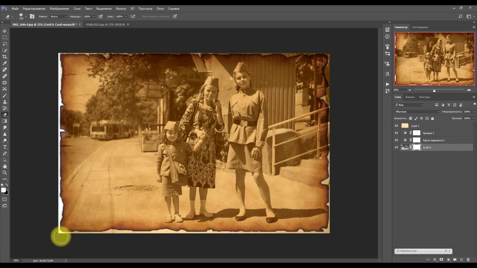Hide the Кривые 1 layer
This screenshot has height=268, width=477.
pos(396,133)
